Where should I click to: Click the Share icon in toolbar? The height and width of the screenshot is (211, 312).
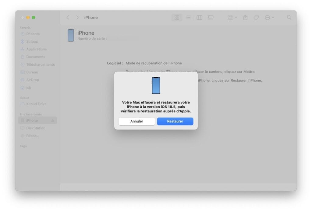(x=245, y=17)
